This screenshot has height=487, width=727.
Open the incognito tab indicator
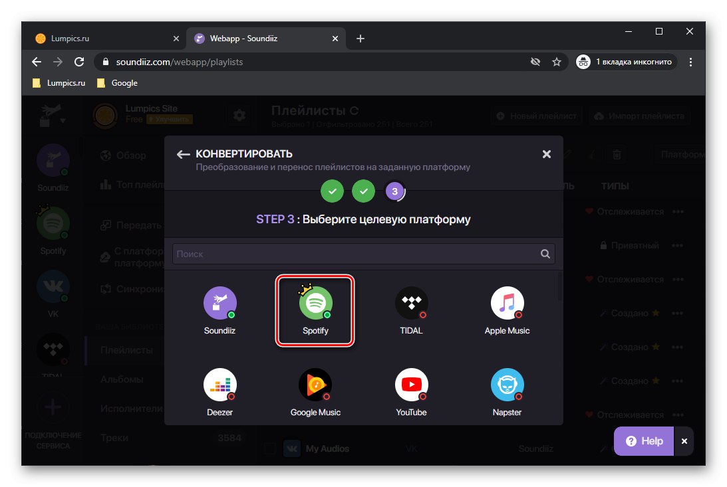coord(626,62)
